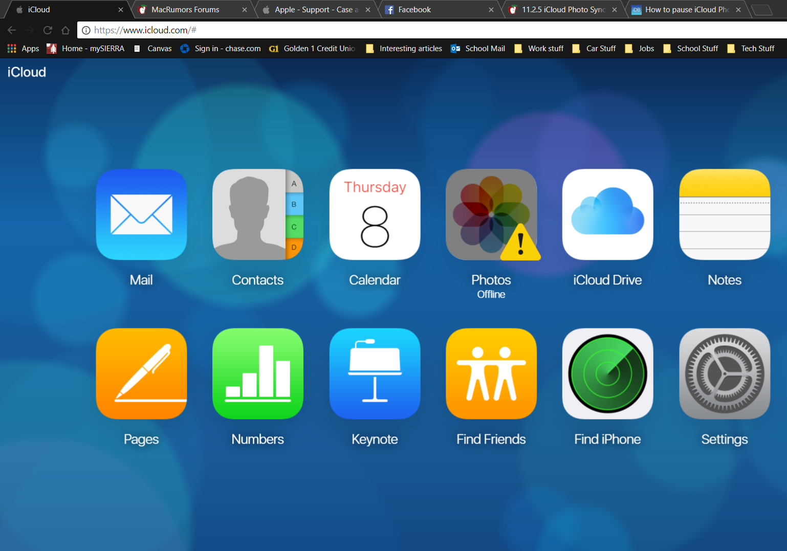This screenshot has width=787, height=551.
Task: Close the Facebook tab
Action: pos(491,10)
